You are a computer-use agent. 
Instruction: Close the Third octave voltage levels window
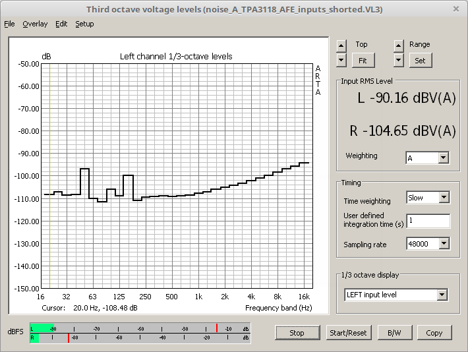[456, 9]
